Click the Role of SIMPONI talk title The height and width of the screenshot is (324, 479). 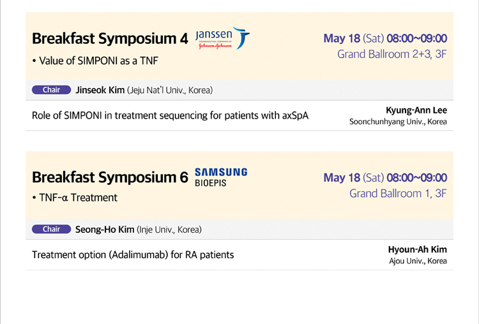[170, 115]
